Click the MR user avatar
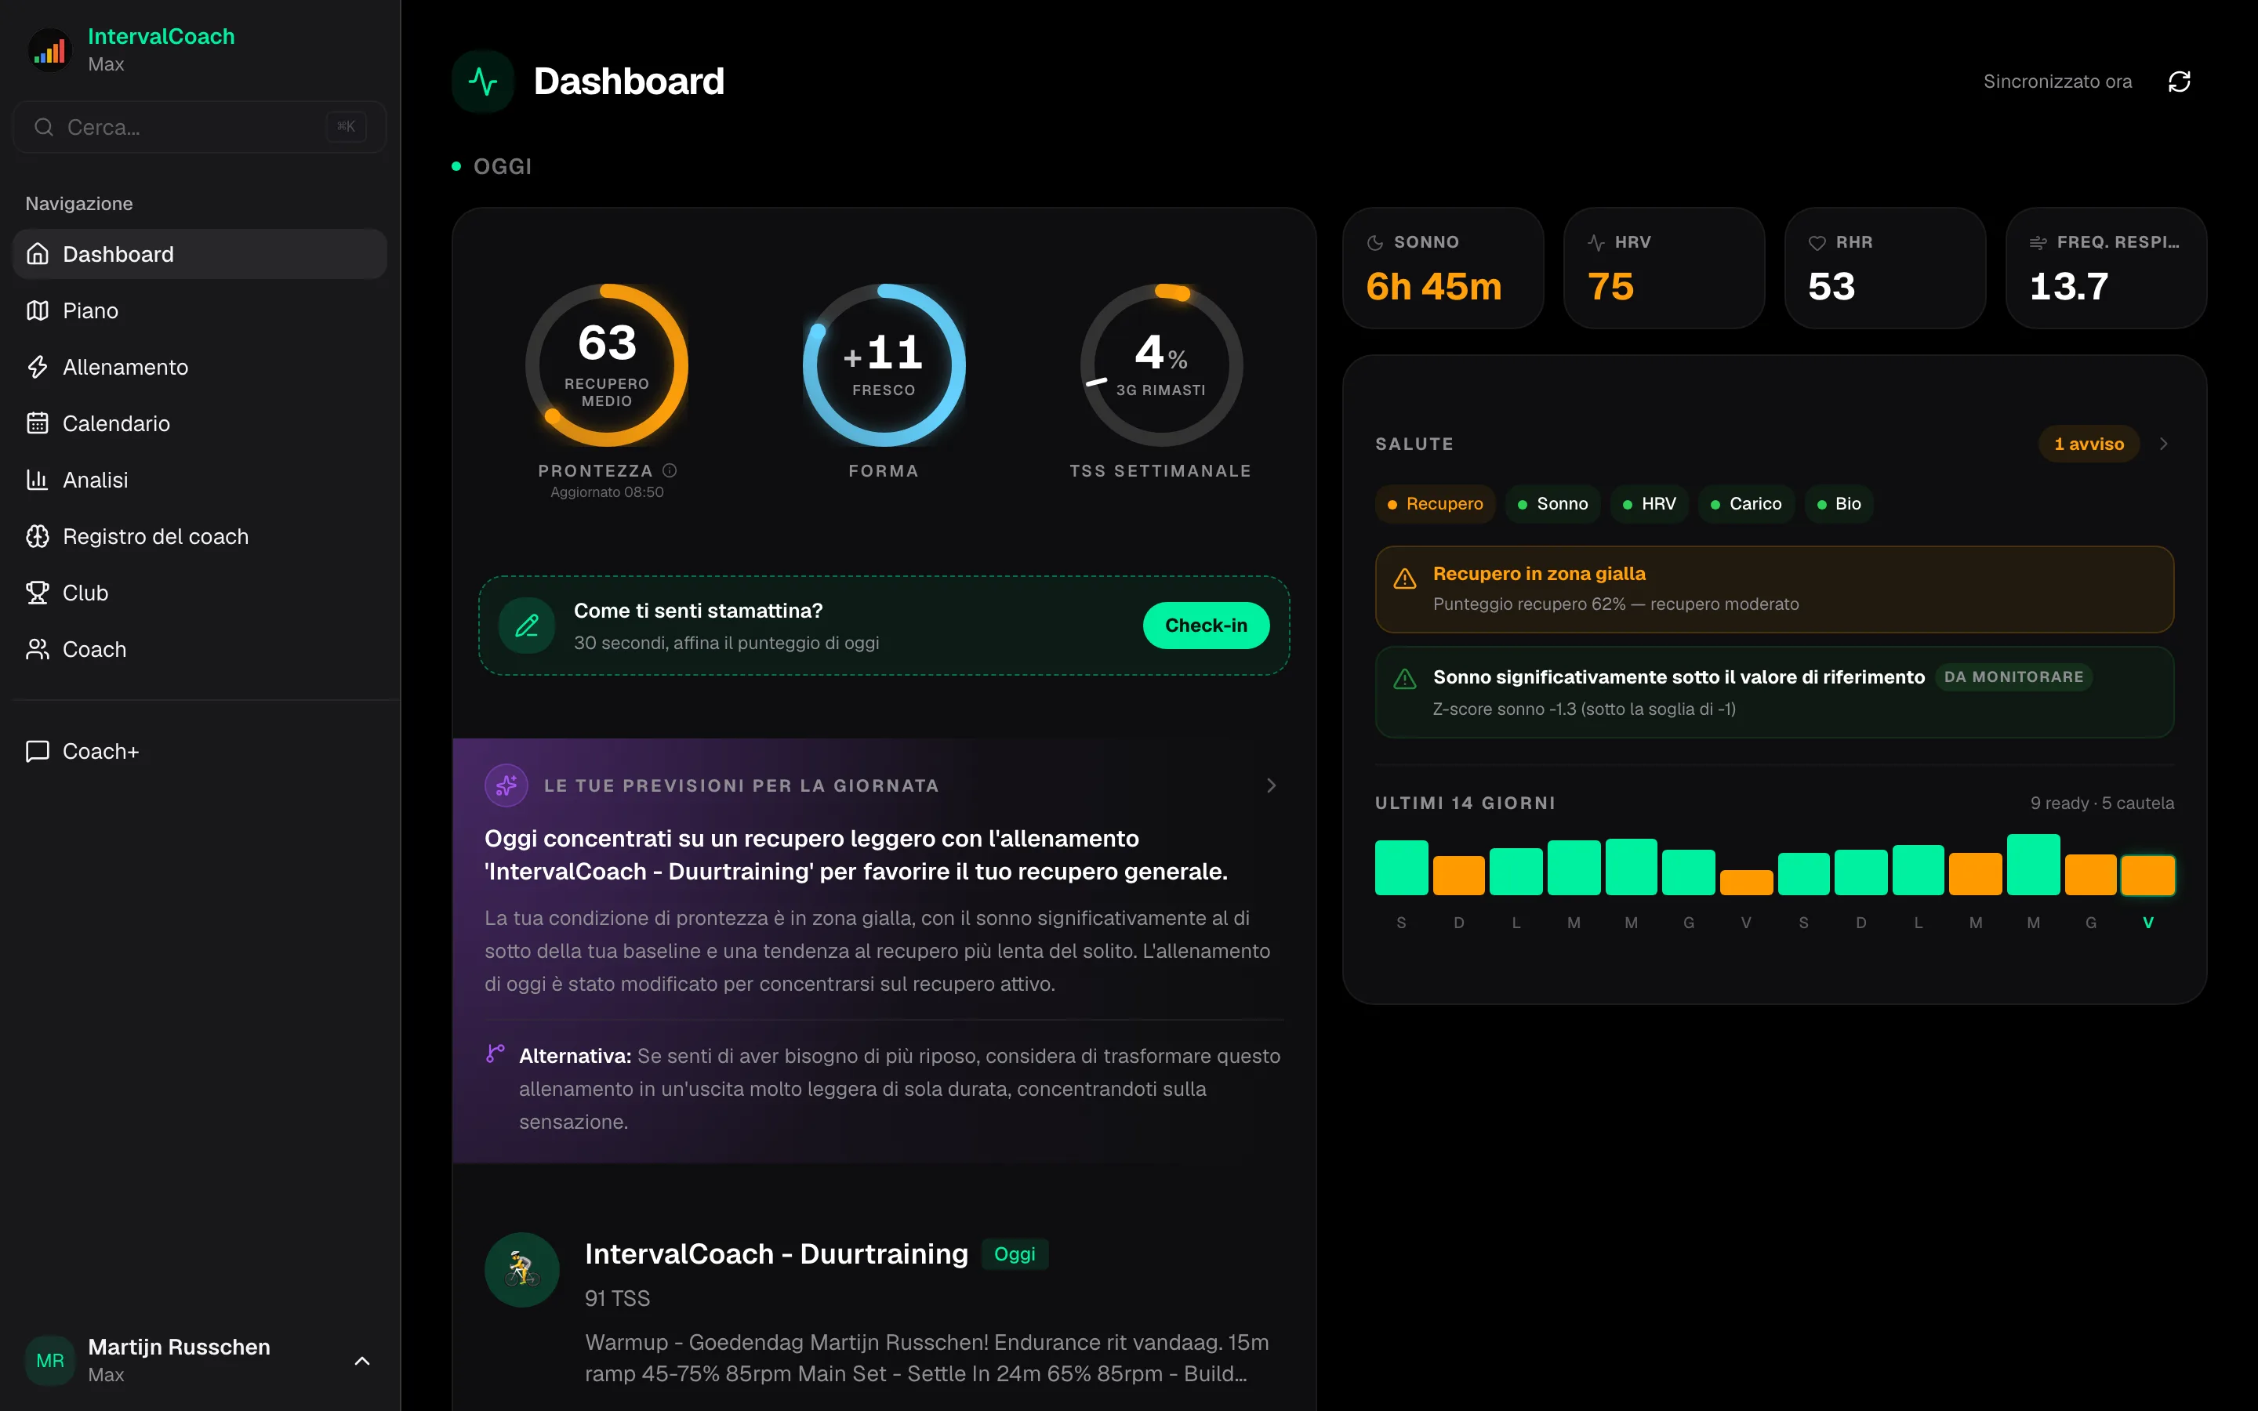 (x=50, y=1361)
